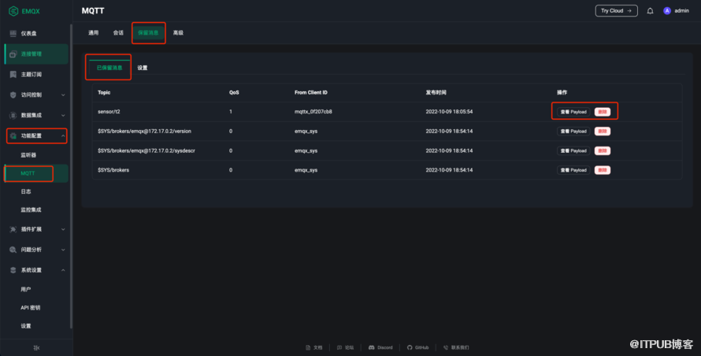View Payload for sensor/t2 message

(x=573, y=112)
